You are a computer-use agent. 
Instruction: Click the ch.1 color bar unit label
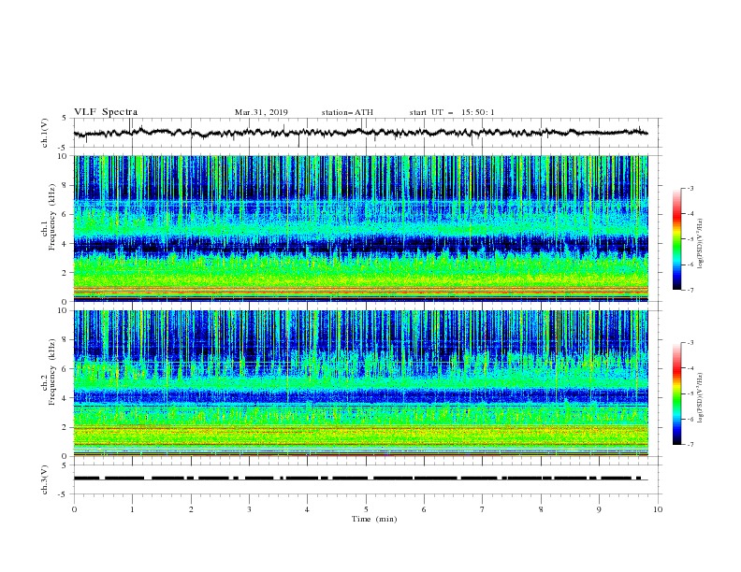tap(701, 244)
